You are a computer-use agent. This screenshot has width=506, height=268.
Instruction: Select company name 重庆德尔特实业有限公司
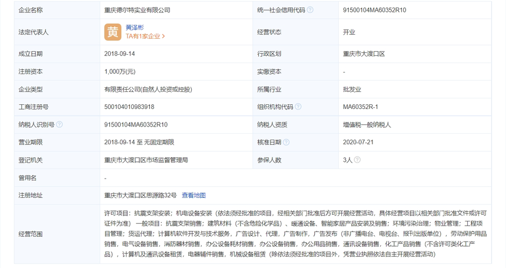137,10
